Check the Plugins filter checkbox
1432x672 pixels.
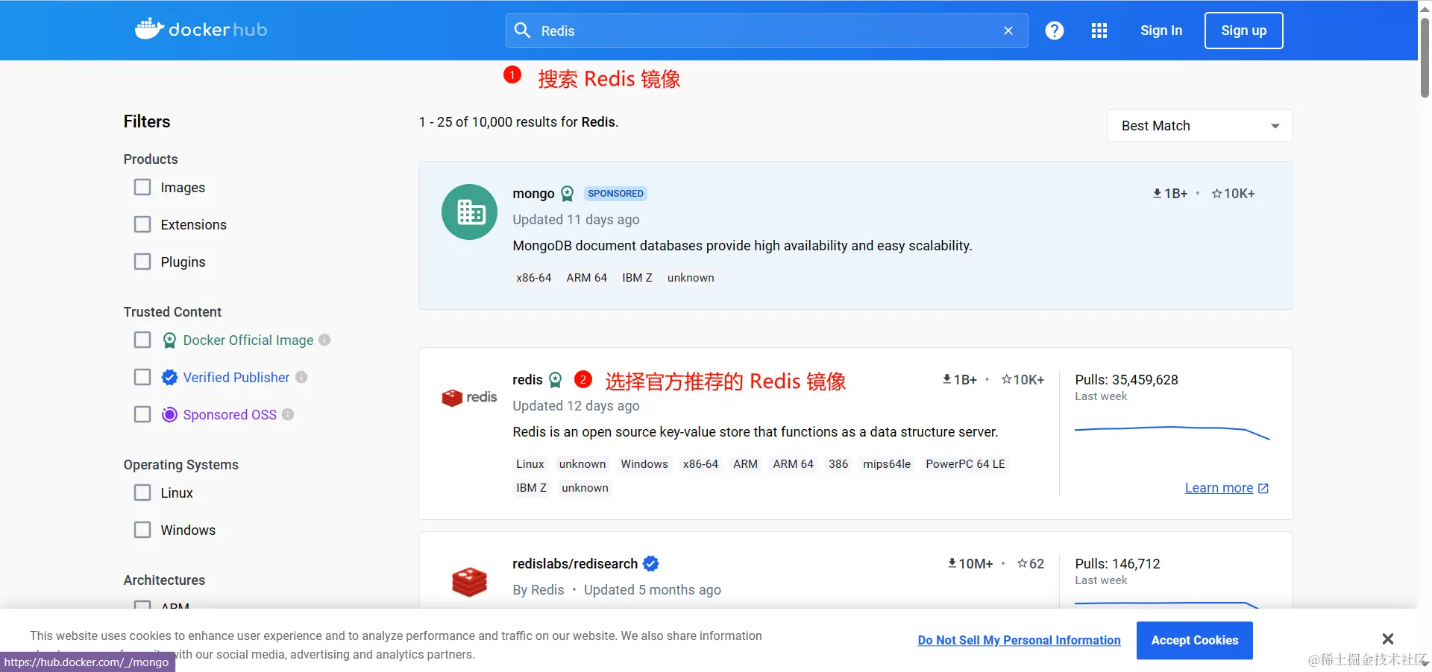tap(142, 261)
